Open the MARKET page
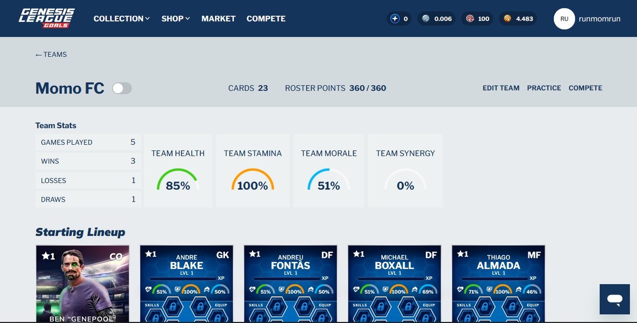Screen dimensions: 637x323 pos(218,18)
